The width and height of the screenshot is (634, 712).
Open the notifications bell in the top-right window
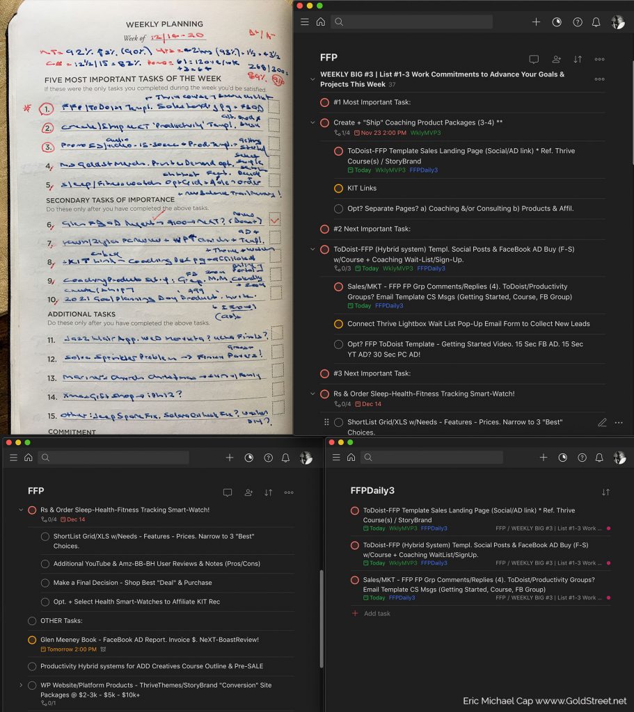(x=596, y=22)
